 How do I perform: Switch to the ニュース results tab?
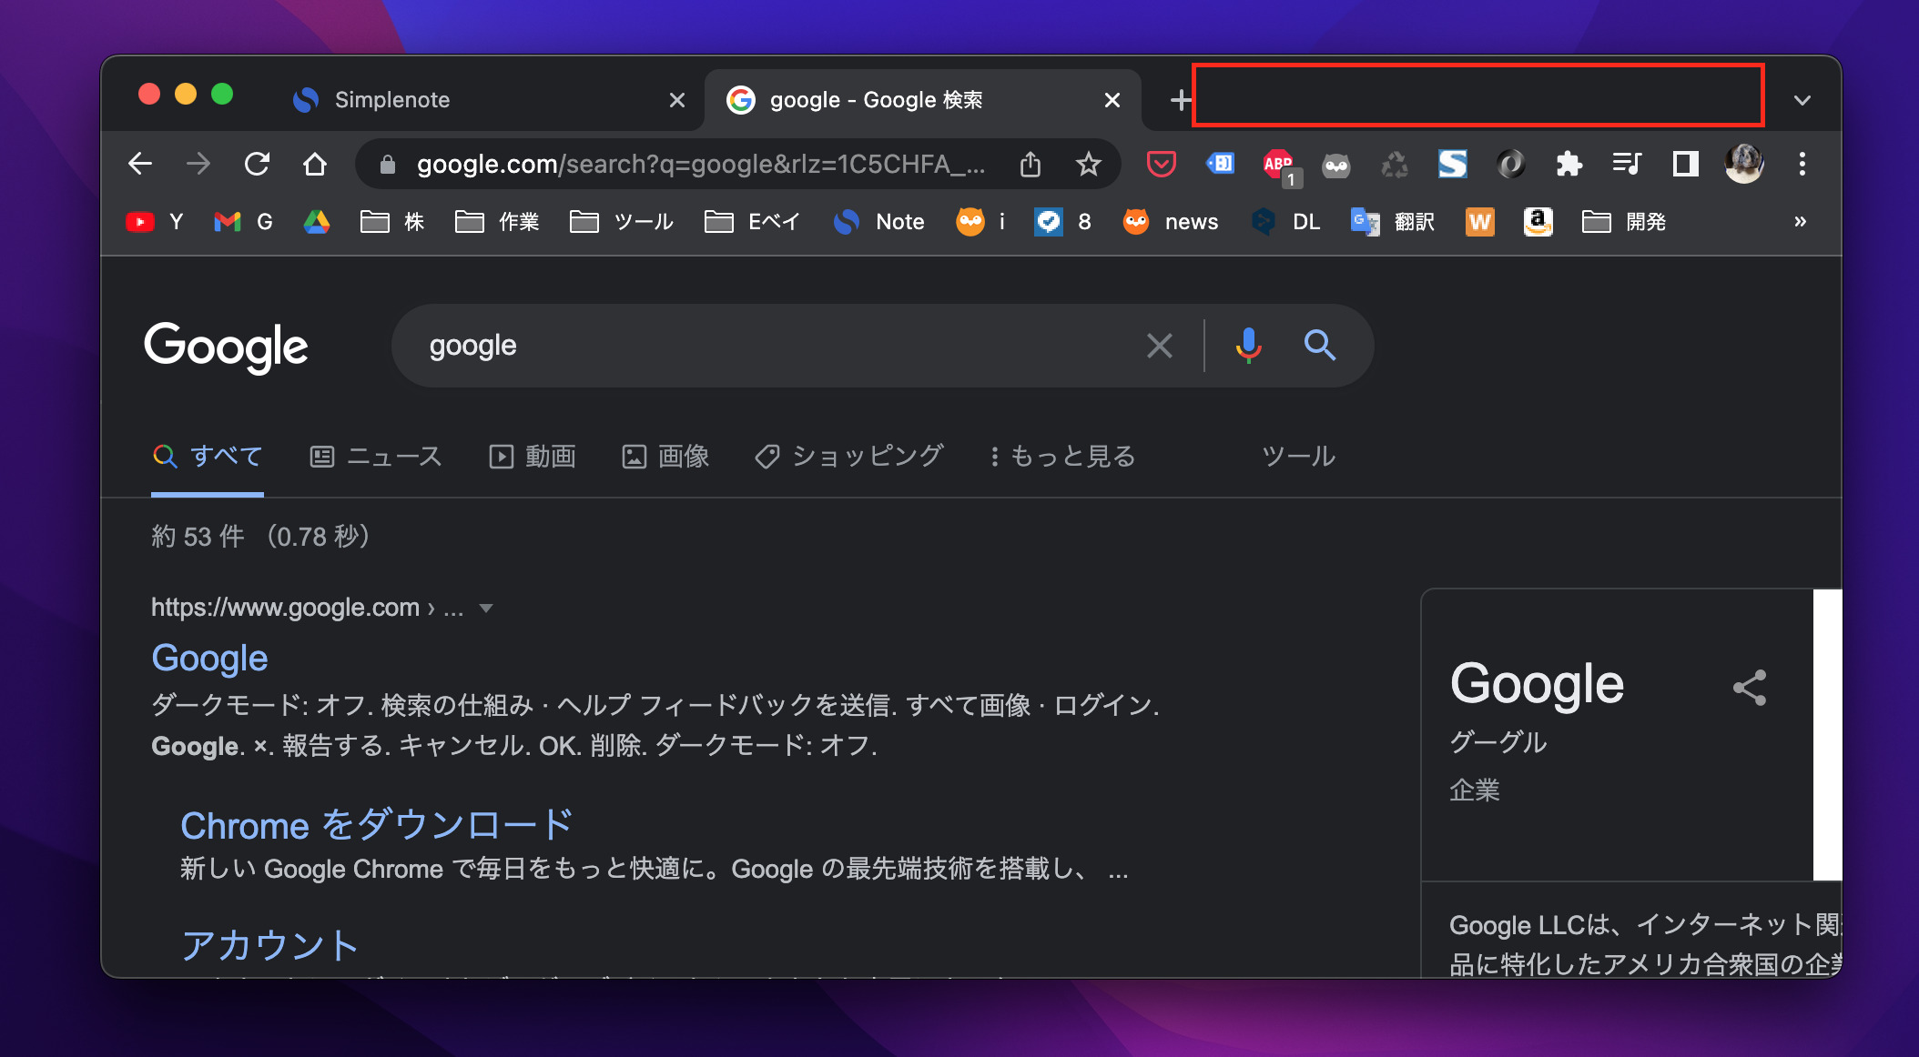coord(375,457)
